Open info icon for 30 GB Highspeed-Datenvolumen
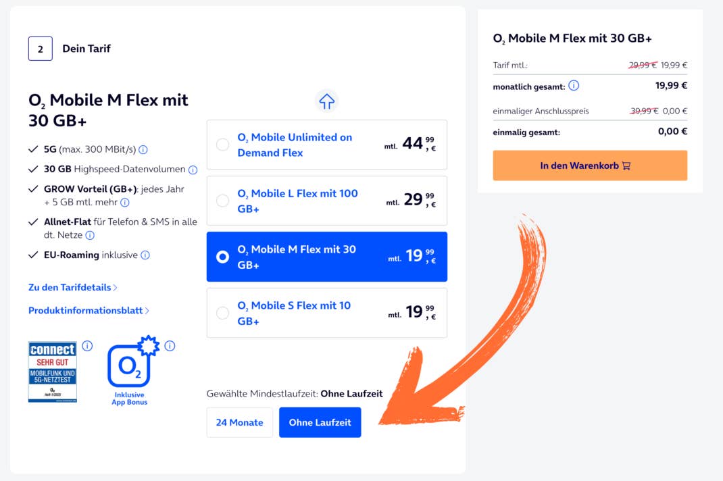Viewport: 723px width, 481px height. (193, 170)
